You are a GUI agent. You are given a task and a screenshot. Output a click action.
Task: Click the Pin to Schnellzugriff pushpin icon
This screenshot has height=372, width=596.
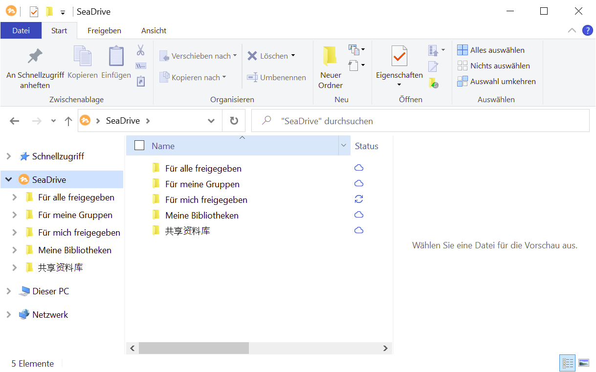tap(35, 56)
